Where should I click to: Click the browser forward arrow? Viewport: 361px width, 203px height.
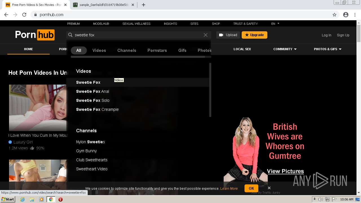(15, 15)
